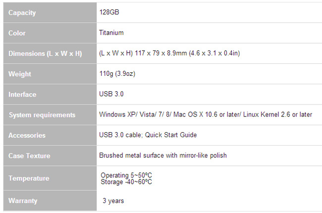Click the Color row header
The height and width of the screenshot is (213, 322).
coord(17,33)
